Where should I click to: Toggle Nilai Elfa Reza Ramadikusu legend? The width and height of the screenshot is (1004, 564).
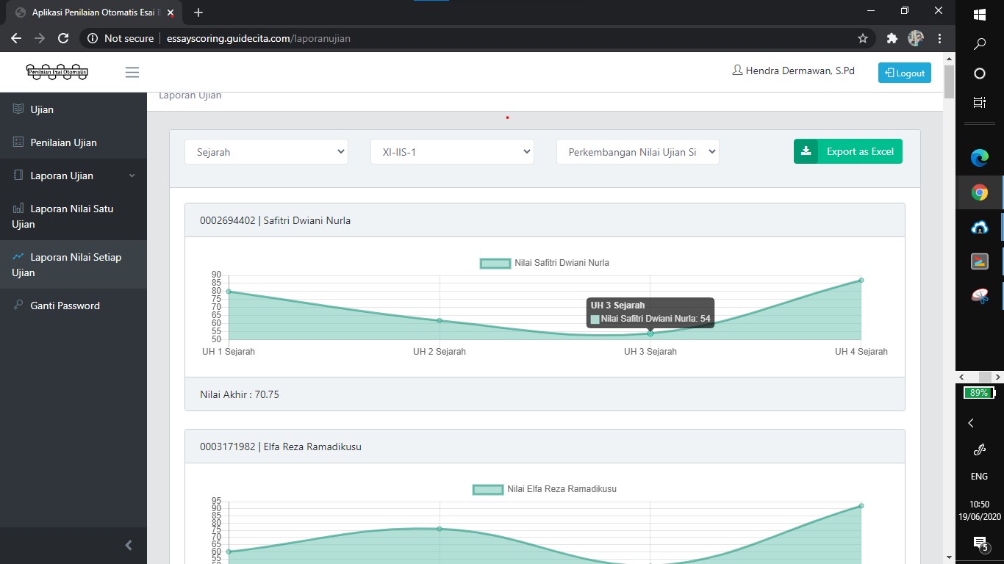coord(545,489)
